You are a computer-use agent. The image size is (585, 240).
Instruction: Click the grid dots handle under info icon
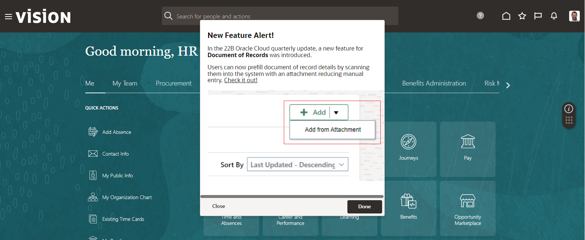pyautogui.click(x=569, y=120)
